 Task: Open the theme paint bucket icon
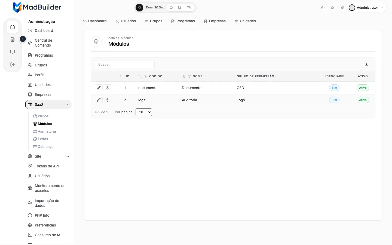tap(333, 8)
